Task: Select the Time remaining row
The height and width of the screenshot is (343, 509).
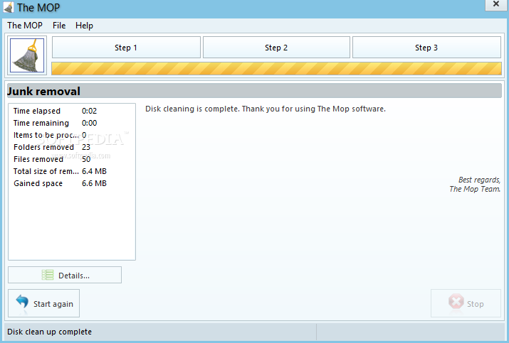Action: point(72,123)
